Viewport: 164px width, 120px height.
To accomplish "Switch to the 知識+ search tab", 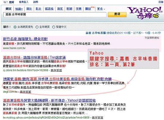I will point(19,9).
